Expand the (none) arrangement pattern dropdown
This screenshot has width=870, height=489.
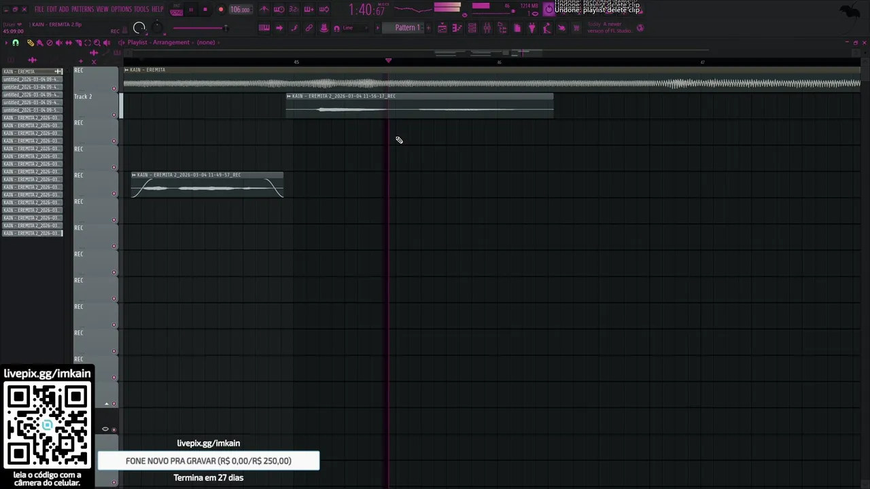pos(207,42)
